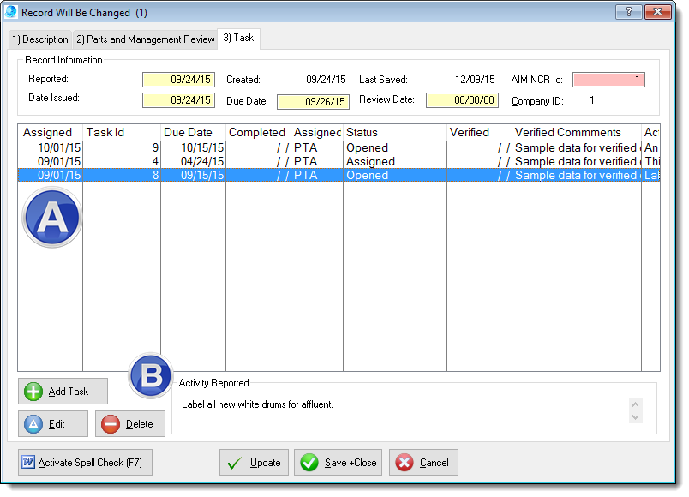This screenshot has height=497, width=689.
Task: Switch to the 1) Description tab
Action: point(40,39)
